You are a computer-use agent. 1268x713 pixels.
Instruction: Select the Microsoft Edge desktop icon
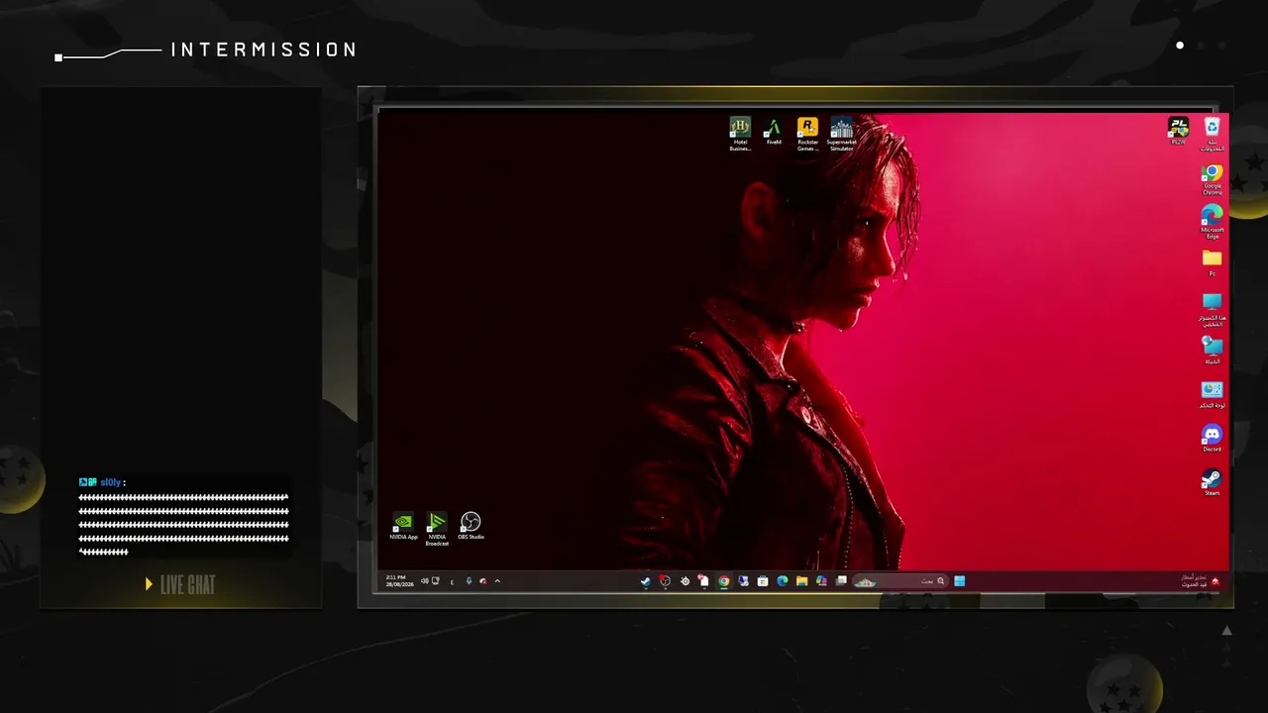pyautogui.click(x=1212, y=223)
